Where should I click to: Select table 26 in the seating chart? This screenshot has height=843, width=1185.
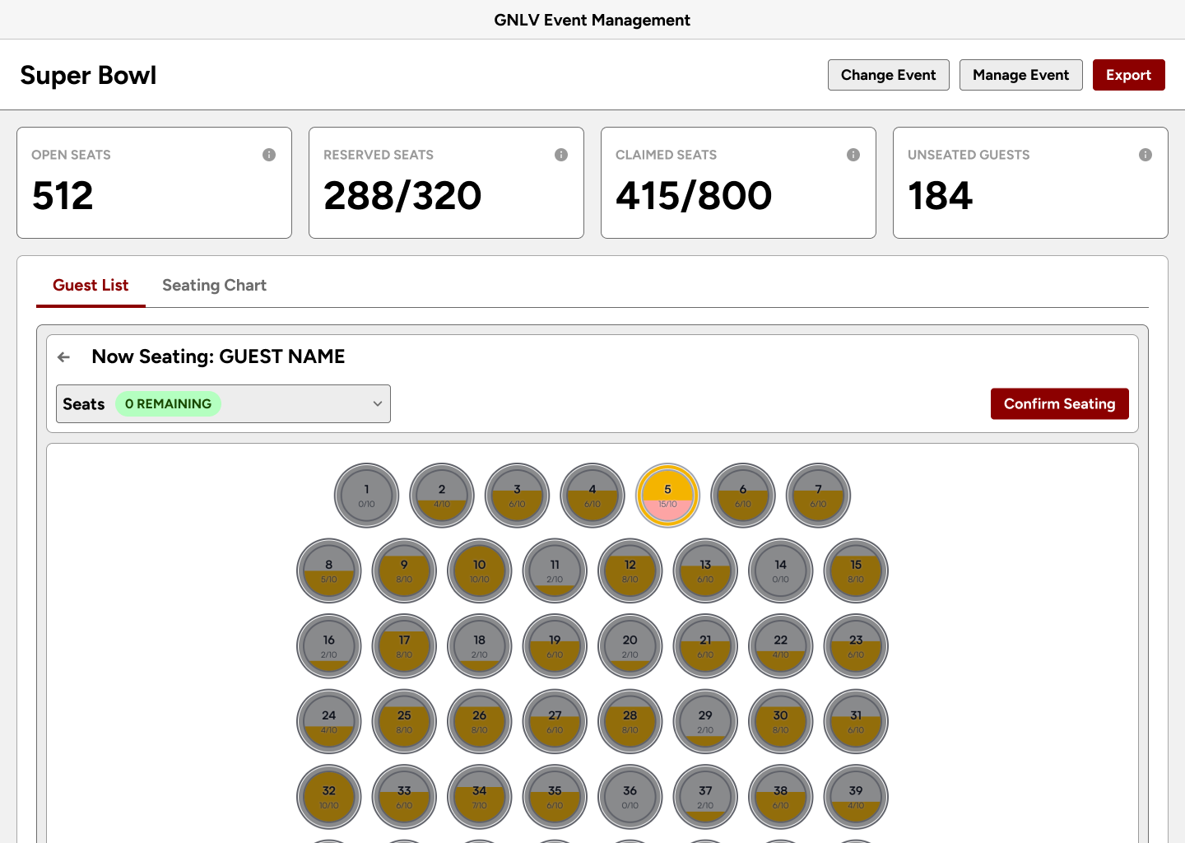click(480, 722)
